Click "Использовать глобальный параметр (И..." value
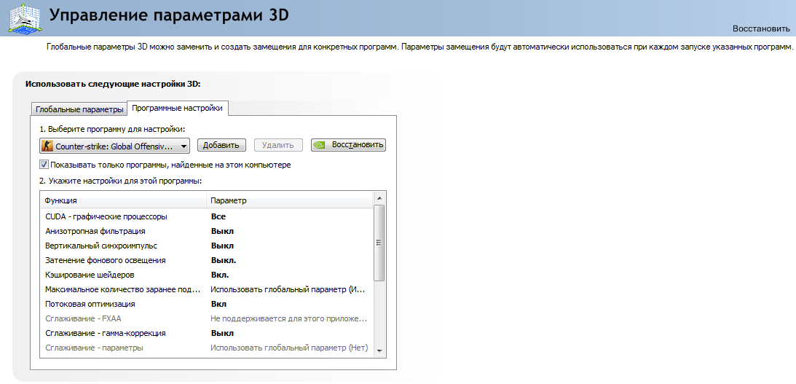The image size is (796, 384). 288,290
